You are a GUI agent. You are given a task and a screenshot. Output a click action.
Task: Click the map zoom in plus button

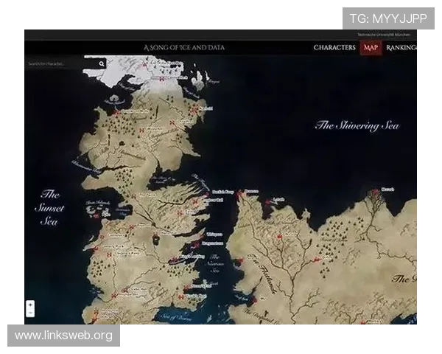point(30,304)
